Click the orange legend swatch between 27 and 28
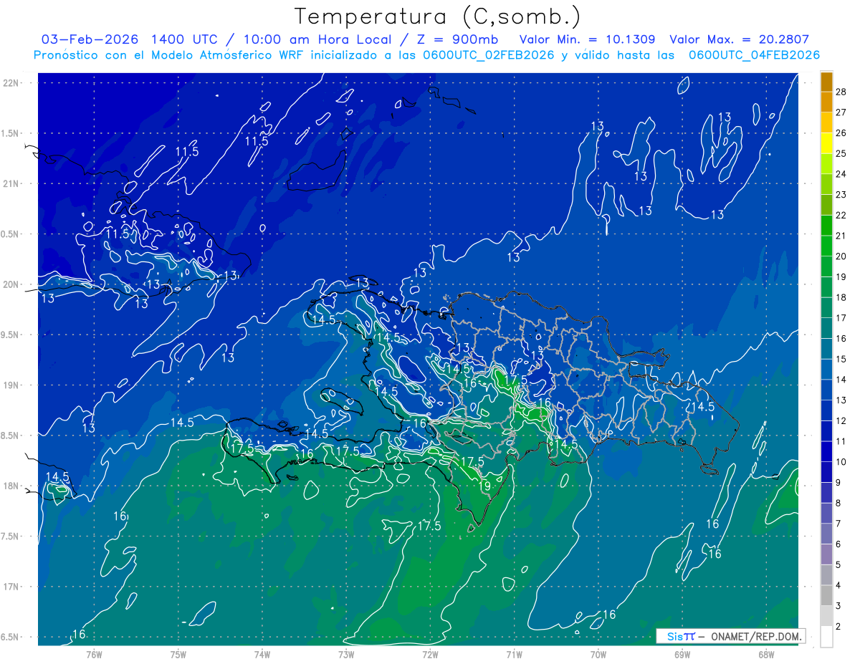The image size is (860, 664). 826,102
